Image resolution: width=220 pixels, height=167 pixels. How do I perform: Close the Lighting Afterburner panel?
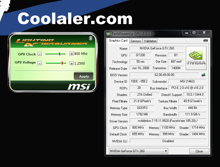coord(91,38)
